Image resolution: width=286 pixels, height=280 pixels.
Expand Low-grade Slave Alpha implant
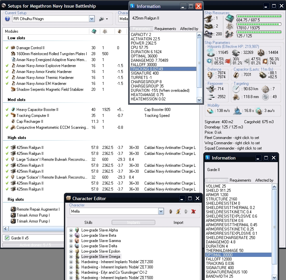point(71,230)
